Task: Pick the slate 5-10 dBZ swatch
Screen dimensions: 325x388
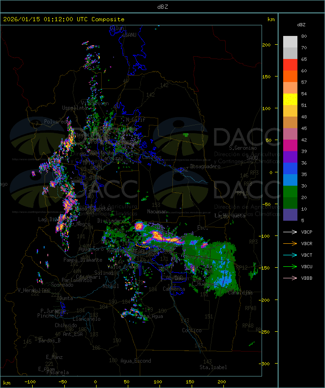Action: (290, 215)
